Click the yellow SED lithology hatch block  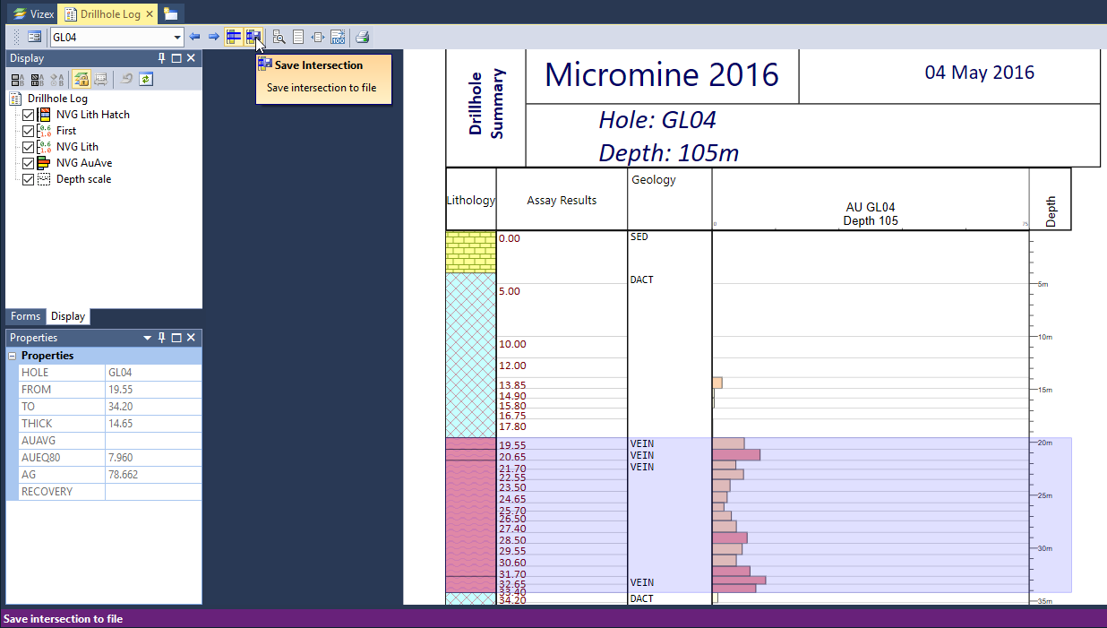471,252
